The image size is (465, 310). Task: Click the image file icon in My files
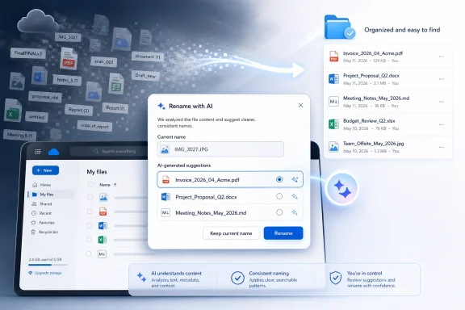click(103, 197)
